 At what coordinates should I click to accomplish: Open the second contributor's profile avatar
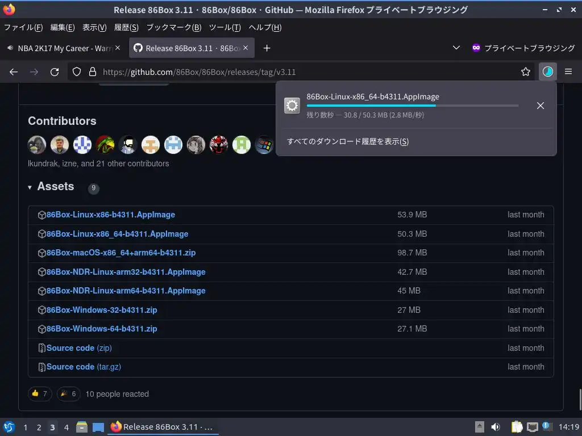pyautogui.click(x=59, y=145)
